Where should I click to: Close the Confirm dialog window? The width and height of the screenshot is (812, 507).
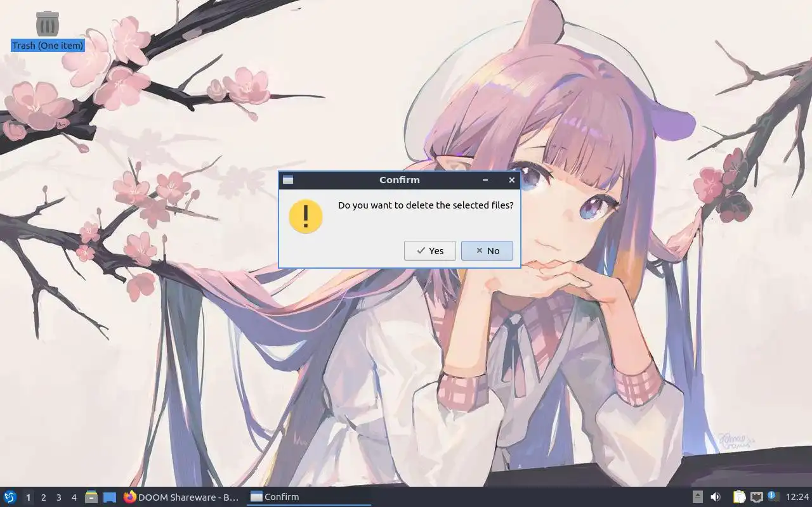click(512, 180)
